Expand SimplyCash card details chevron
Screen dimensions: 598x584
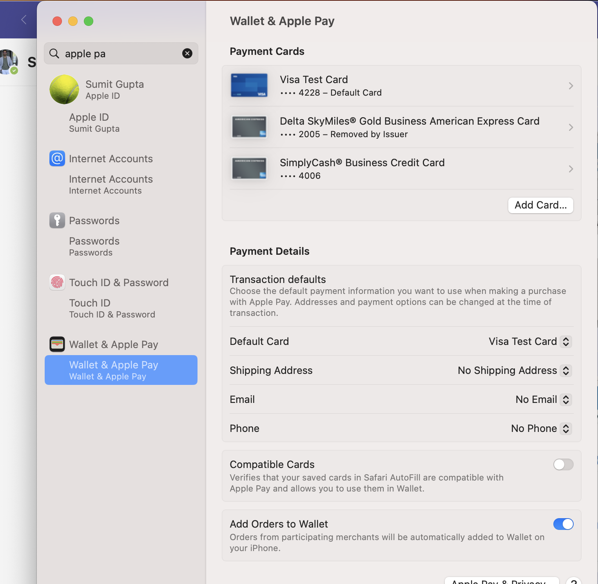click(571, 169)
